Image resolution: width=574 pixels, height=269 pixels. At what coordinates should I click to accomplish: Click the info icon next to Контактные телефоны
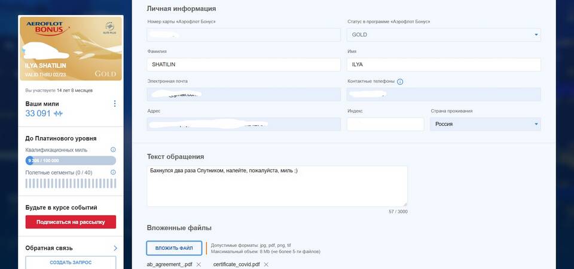[400, 82]
